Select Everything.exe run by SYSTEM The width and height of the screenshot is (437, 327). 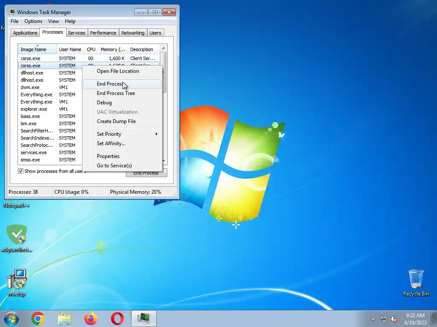point(50,95)
